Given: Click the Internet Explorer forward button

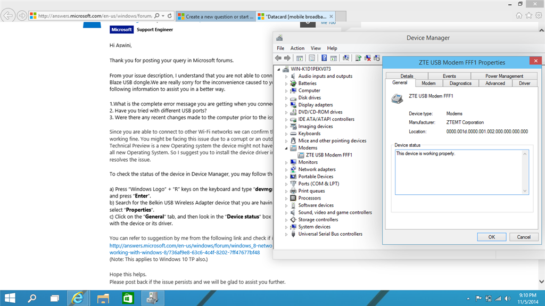Looking at the screenshot, I should point(21,15).
